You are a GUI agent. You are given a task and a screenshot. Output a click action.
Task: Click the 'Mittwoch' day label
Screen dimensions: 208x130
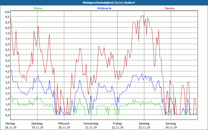point(64,124)
